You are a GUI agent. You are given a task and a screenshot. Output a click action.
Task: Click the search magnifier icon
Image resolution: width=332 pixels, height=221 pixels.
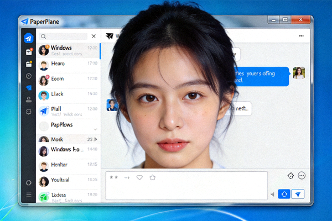pyautogui.click(x=43, y=36)
